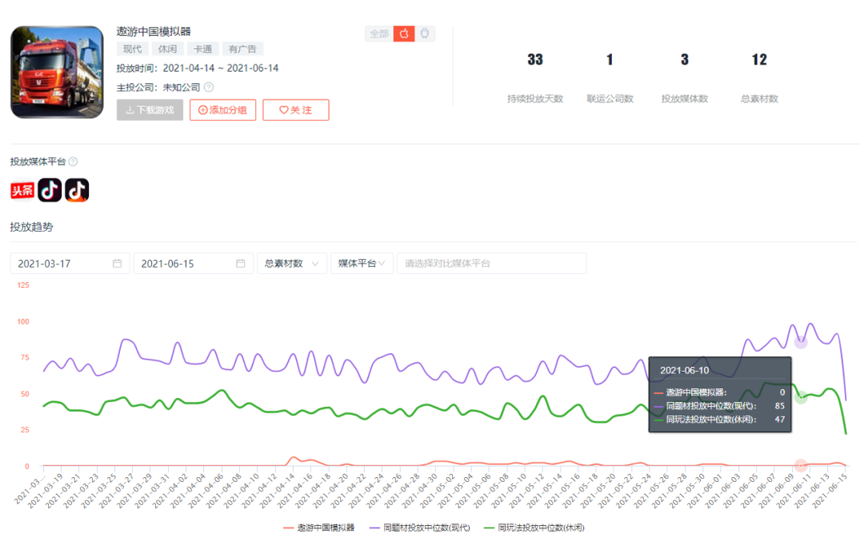Image resolution: width=864 pixels, height=557 pixels.
Task: Open the end date field 2021-06-15
Action: point(194,263)
